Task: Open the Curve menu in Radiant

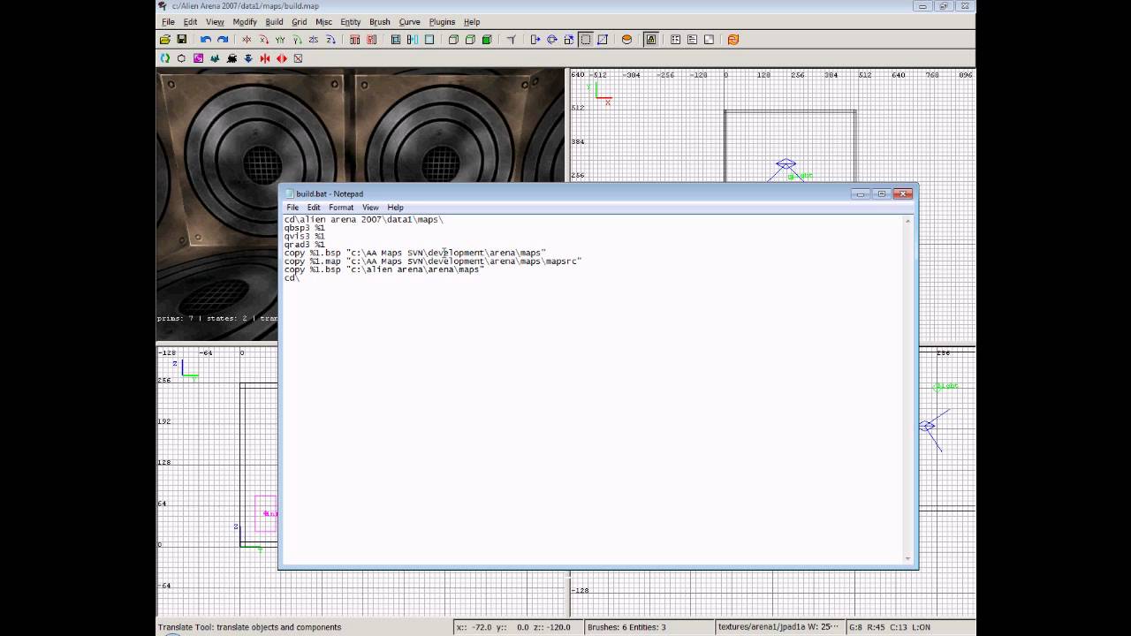Action: pos(409,21)
